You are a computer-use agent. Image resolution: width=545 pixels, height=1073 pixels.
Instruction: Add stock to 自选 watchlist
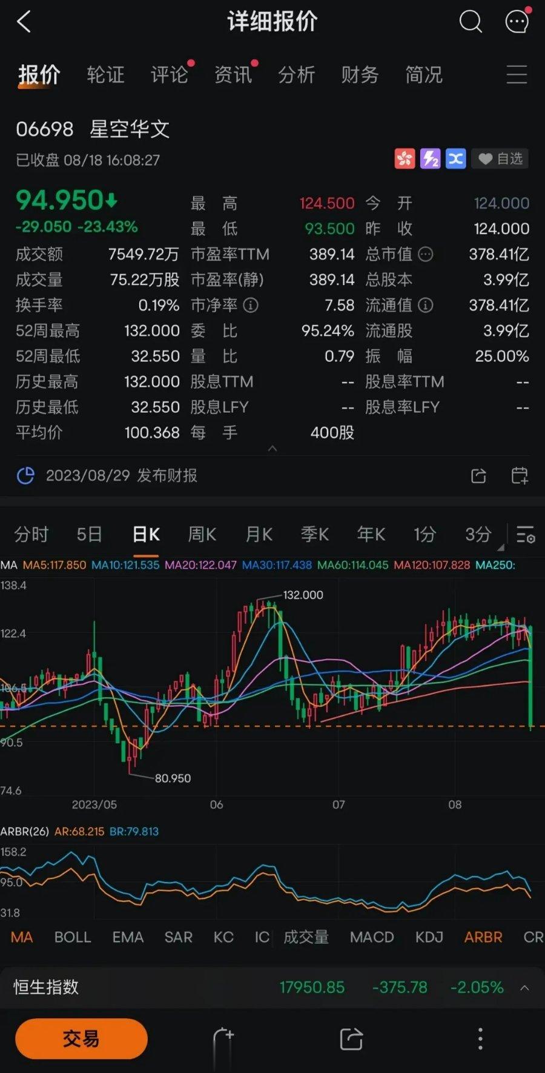pos(500,159)
